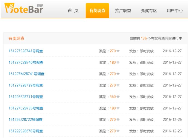Open the 首页 home tab
Image resolution: width=188 pixels, height=138 pixels.
click(x=73, y=11)
